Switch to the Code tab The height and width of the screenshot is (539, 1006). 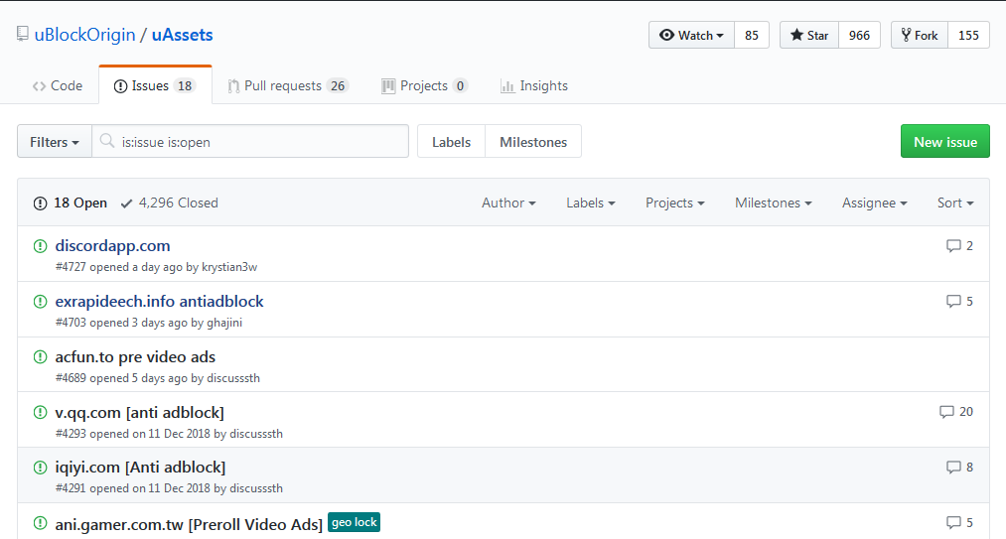coord(57,86)
